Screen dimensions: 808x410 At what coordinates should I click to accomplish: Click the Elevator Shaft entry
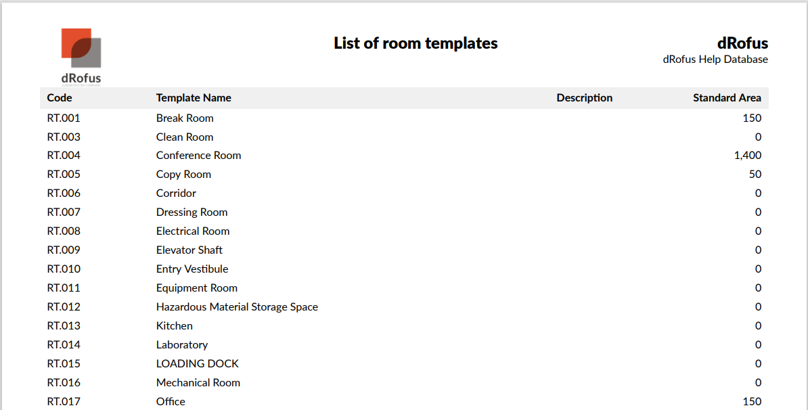189,250
